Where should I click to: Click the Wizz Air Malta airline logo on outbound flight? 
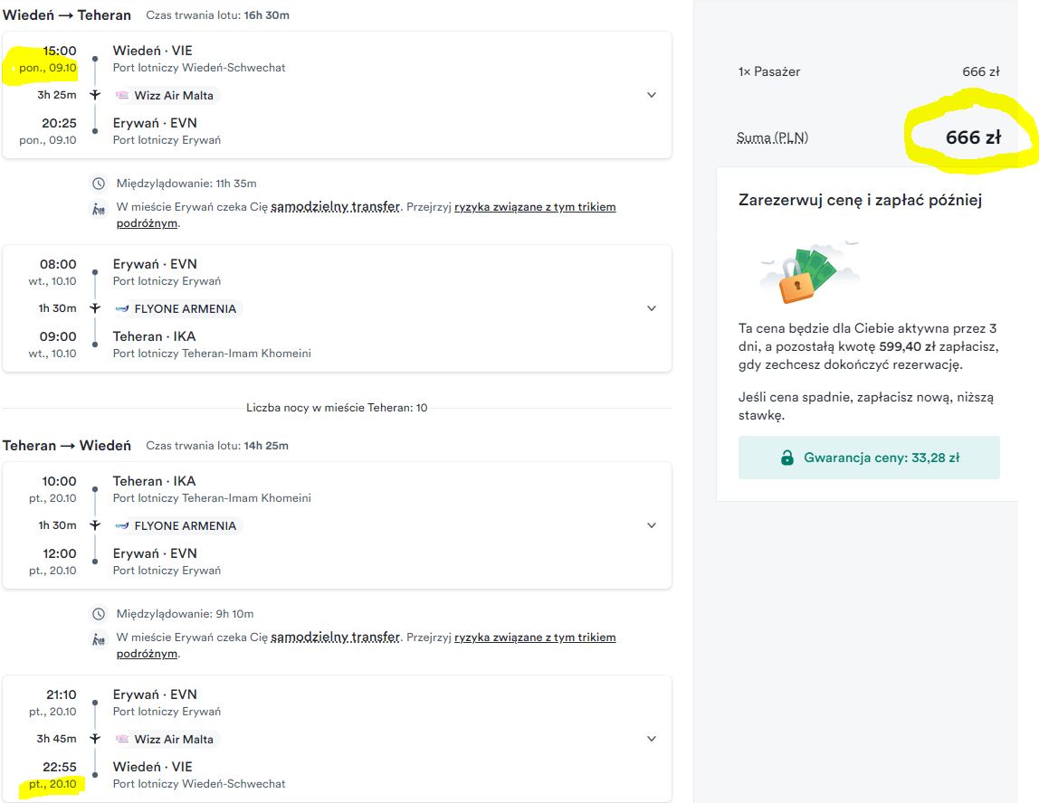pyautogui.click(x=122, y=95)
